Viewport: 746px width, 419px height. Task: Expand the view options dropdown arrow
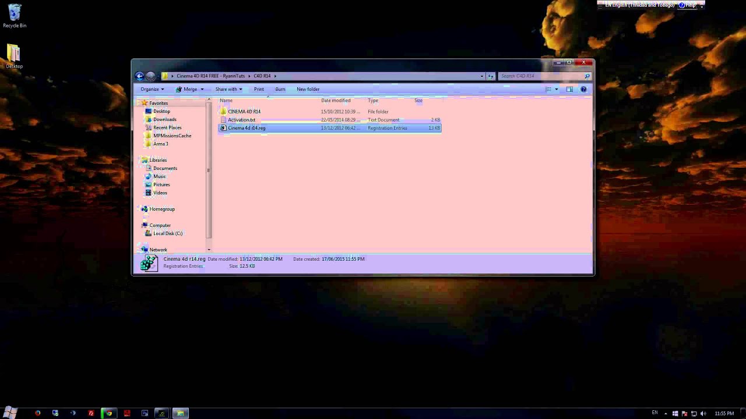tap(556, 89)
